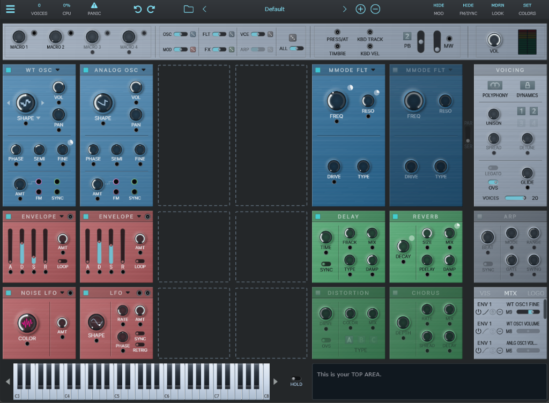549x403 pixels.
Task: Click the MOD randomize dice icon
Action: coord(193,50)
